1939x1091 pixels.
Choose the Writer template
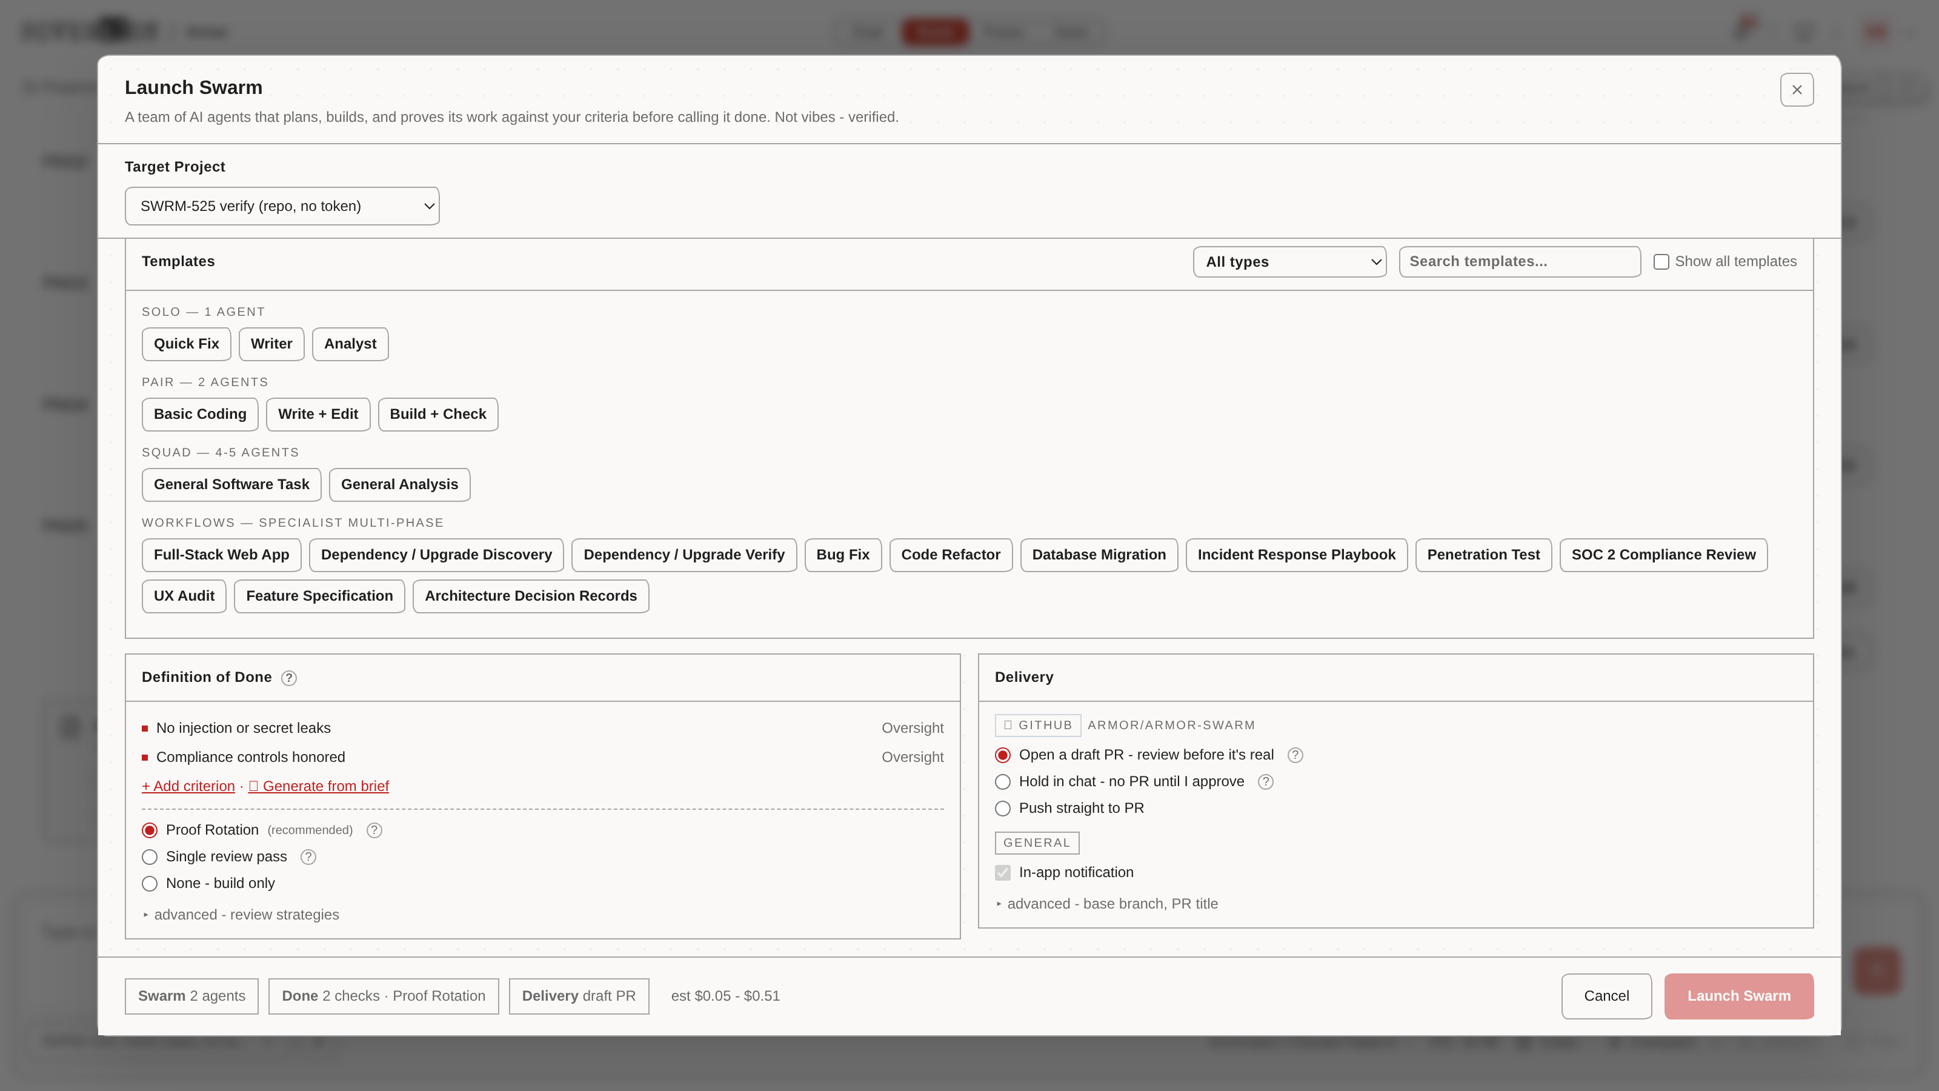pyautogui.click(x=271, y=343)
